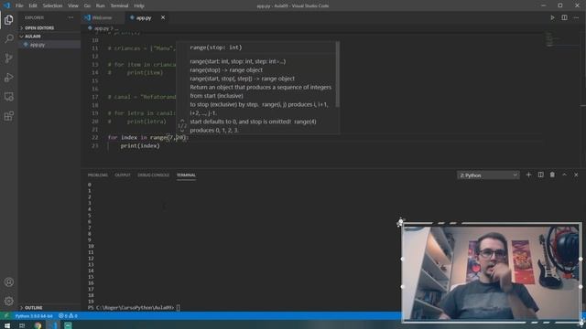Create a new terminal with plus icon
586x329 pixels.
(528, 175)
